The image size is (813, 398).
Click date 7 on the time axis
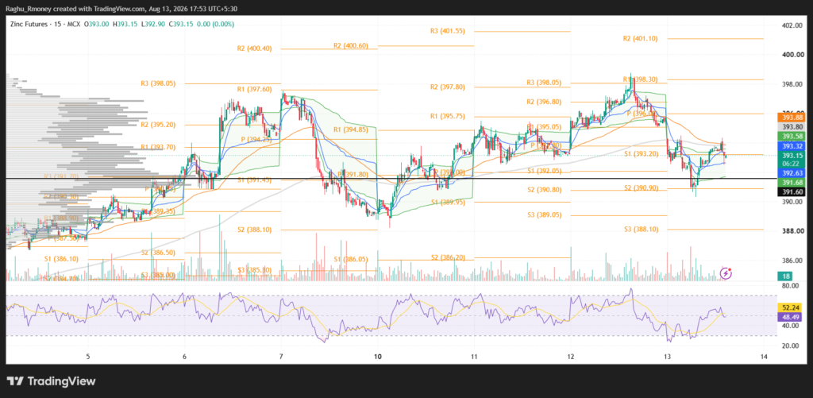coord(281,356)
